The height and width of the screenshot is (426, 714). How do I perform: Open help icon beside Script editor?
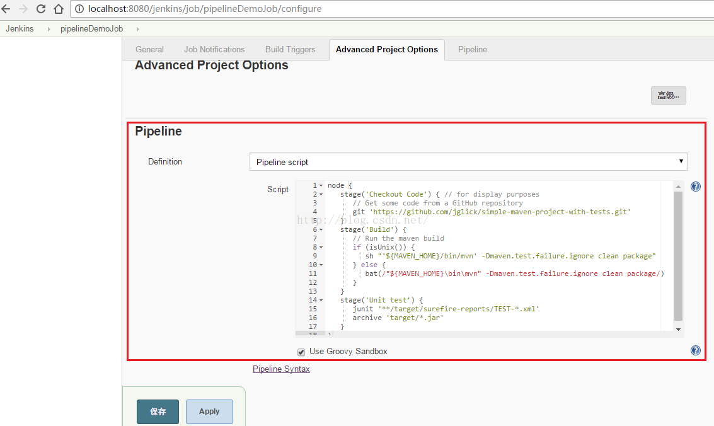click(x=695, y=187)
